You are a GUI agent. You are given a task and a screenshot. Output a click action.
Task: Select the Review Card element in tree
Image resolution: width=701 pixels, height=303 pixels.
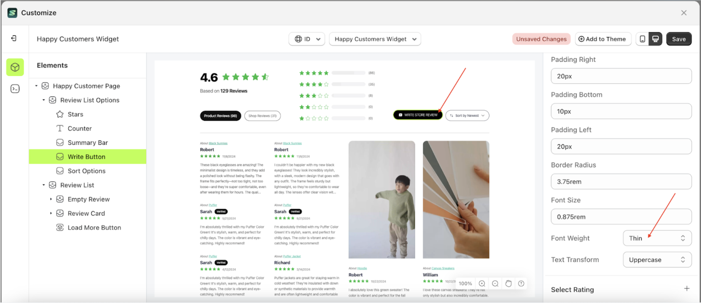(86, 213)
